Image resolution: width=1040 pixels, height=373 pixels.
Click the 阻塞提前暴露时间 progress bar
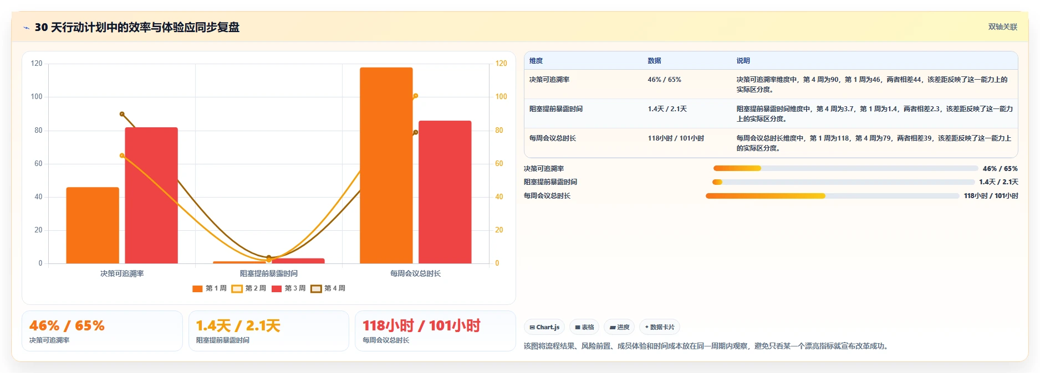(x=843, y=182)
